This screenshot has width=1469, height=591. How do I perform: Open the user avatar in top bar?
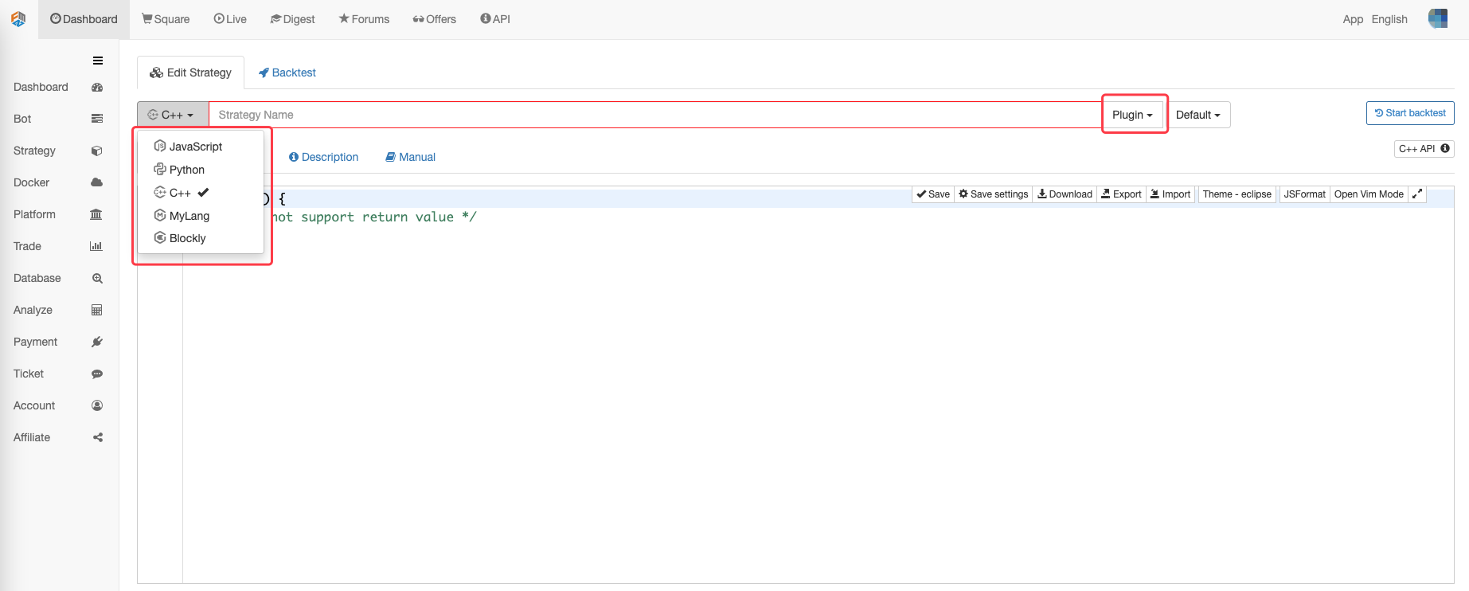tap(1438, 18)
